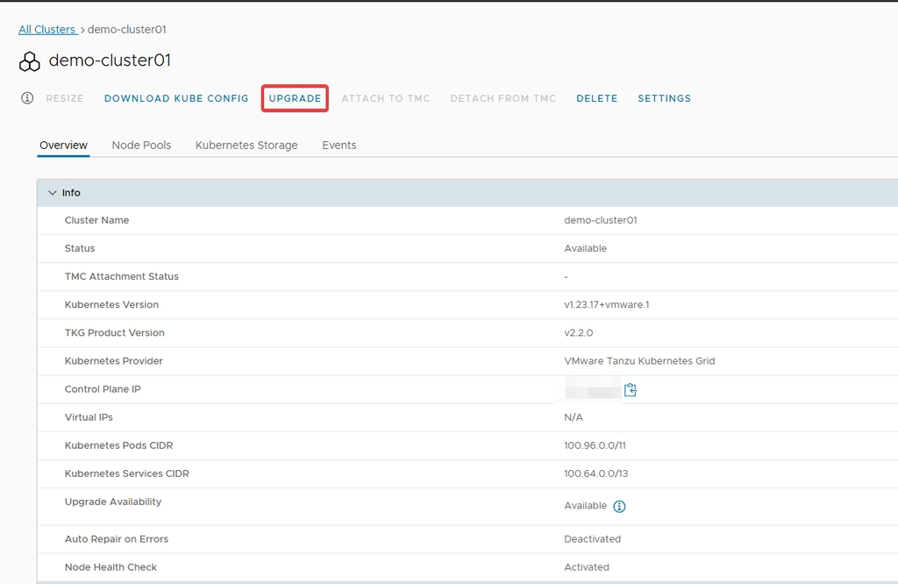Click the Kubernetes Version value v1.23.17+vmware.1
Screen dimensions: 898x584
[x=606, y=305]
